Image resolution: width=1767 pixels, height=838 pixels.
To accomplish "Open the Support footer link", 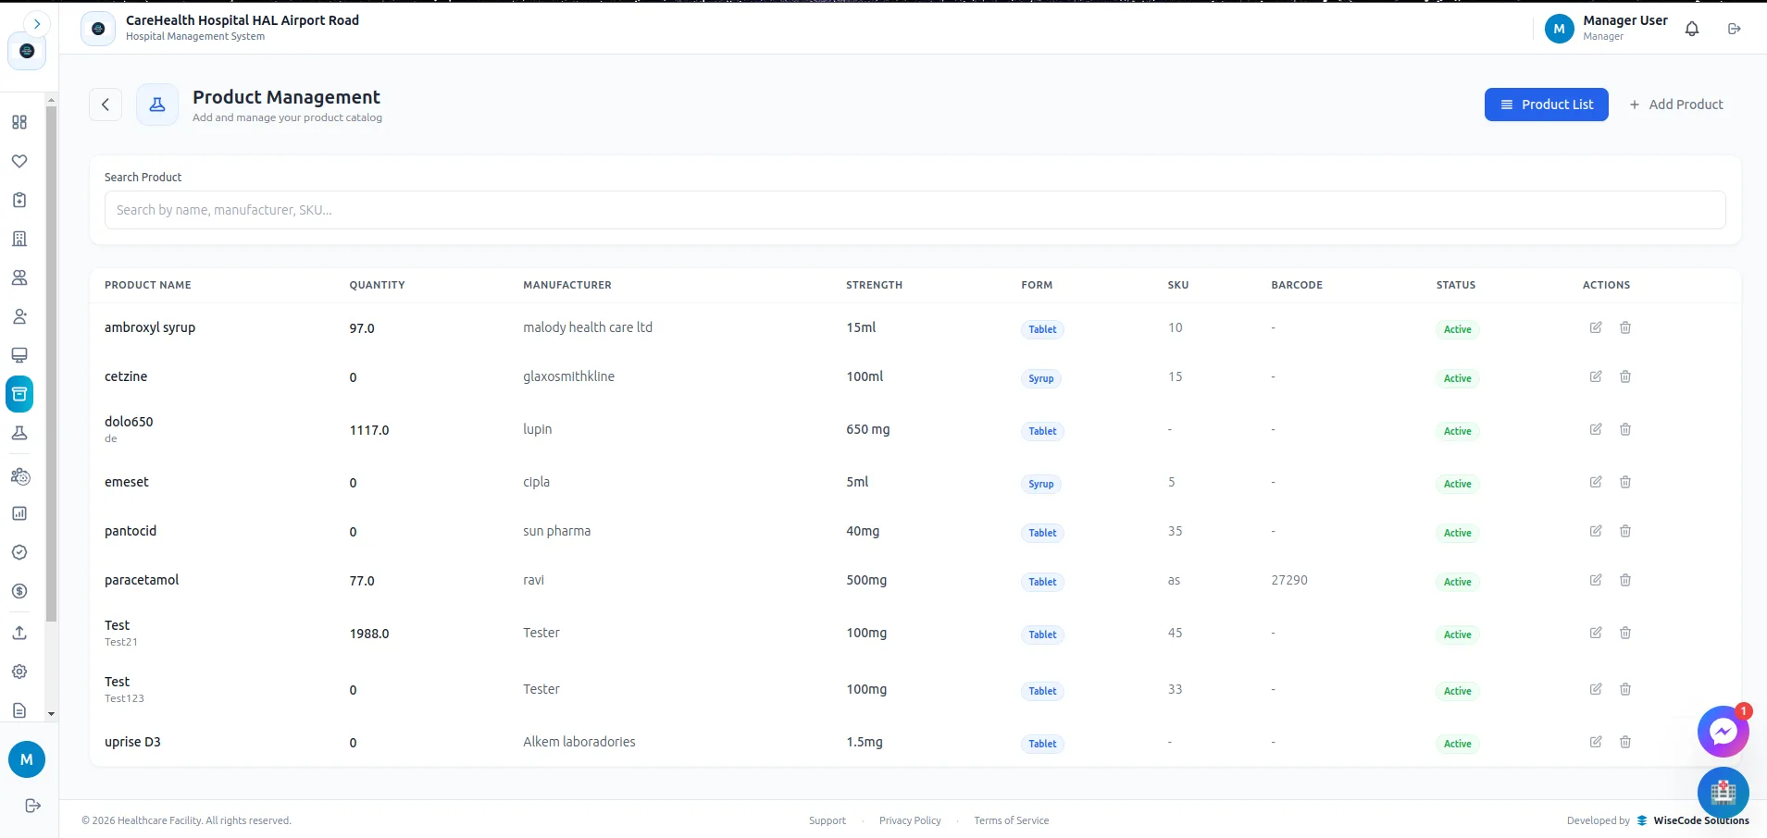I will point(828,820).
